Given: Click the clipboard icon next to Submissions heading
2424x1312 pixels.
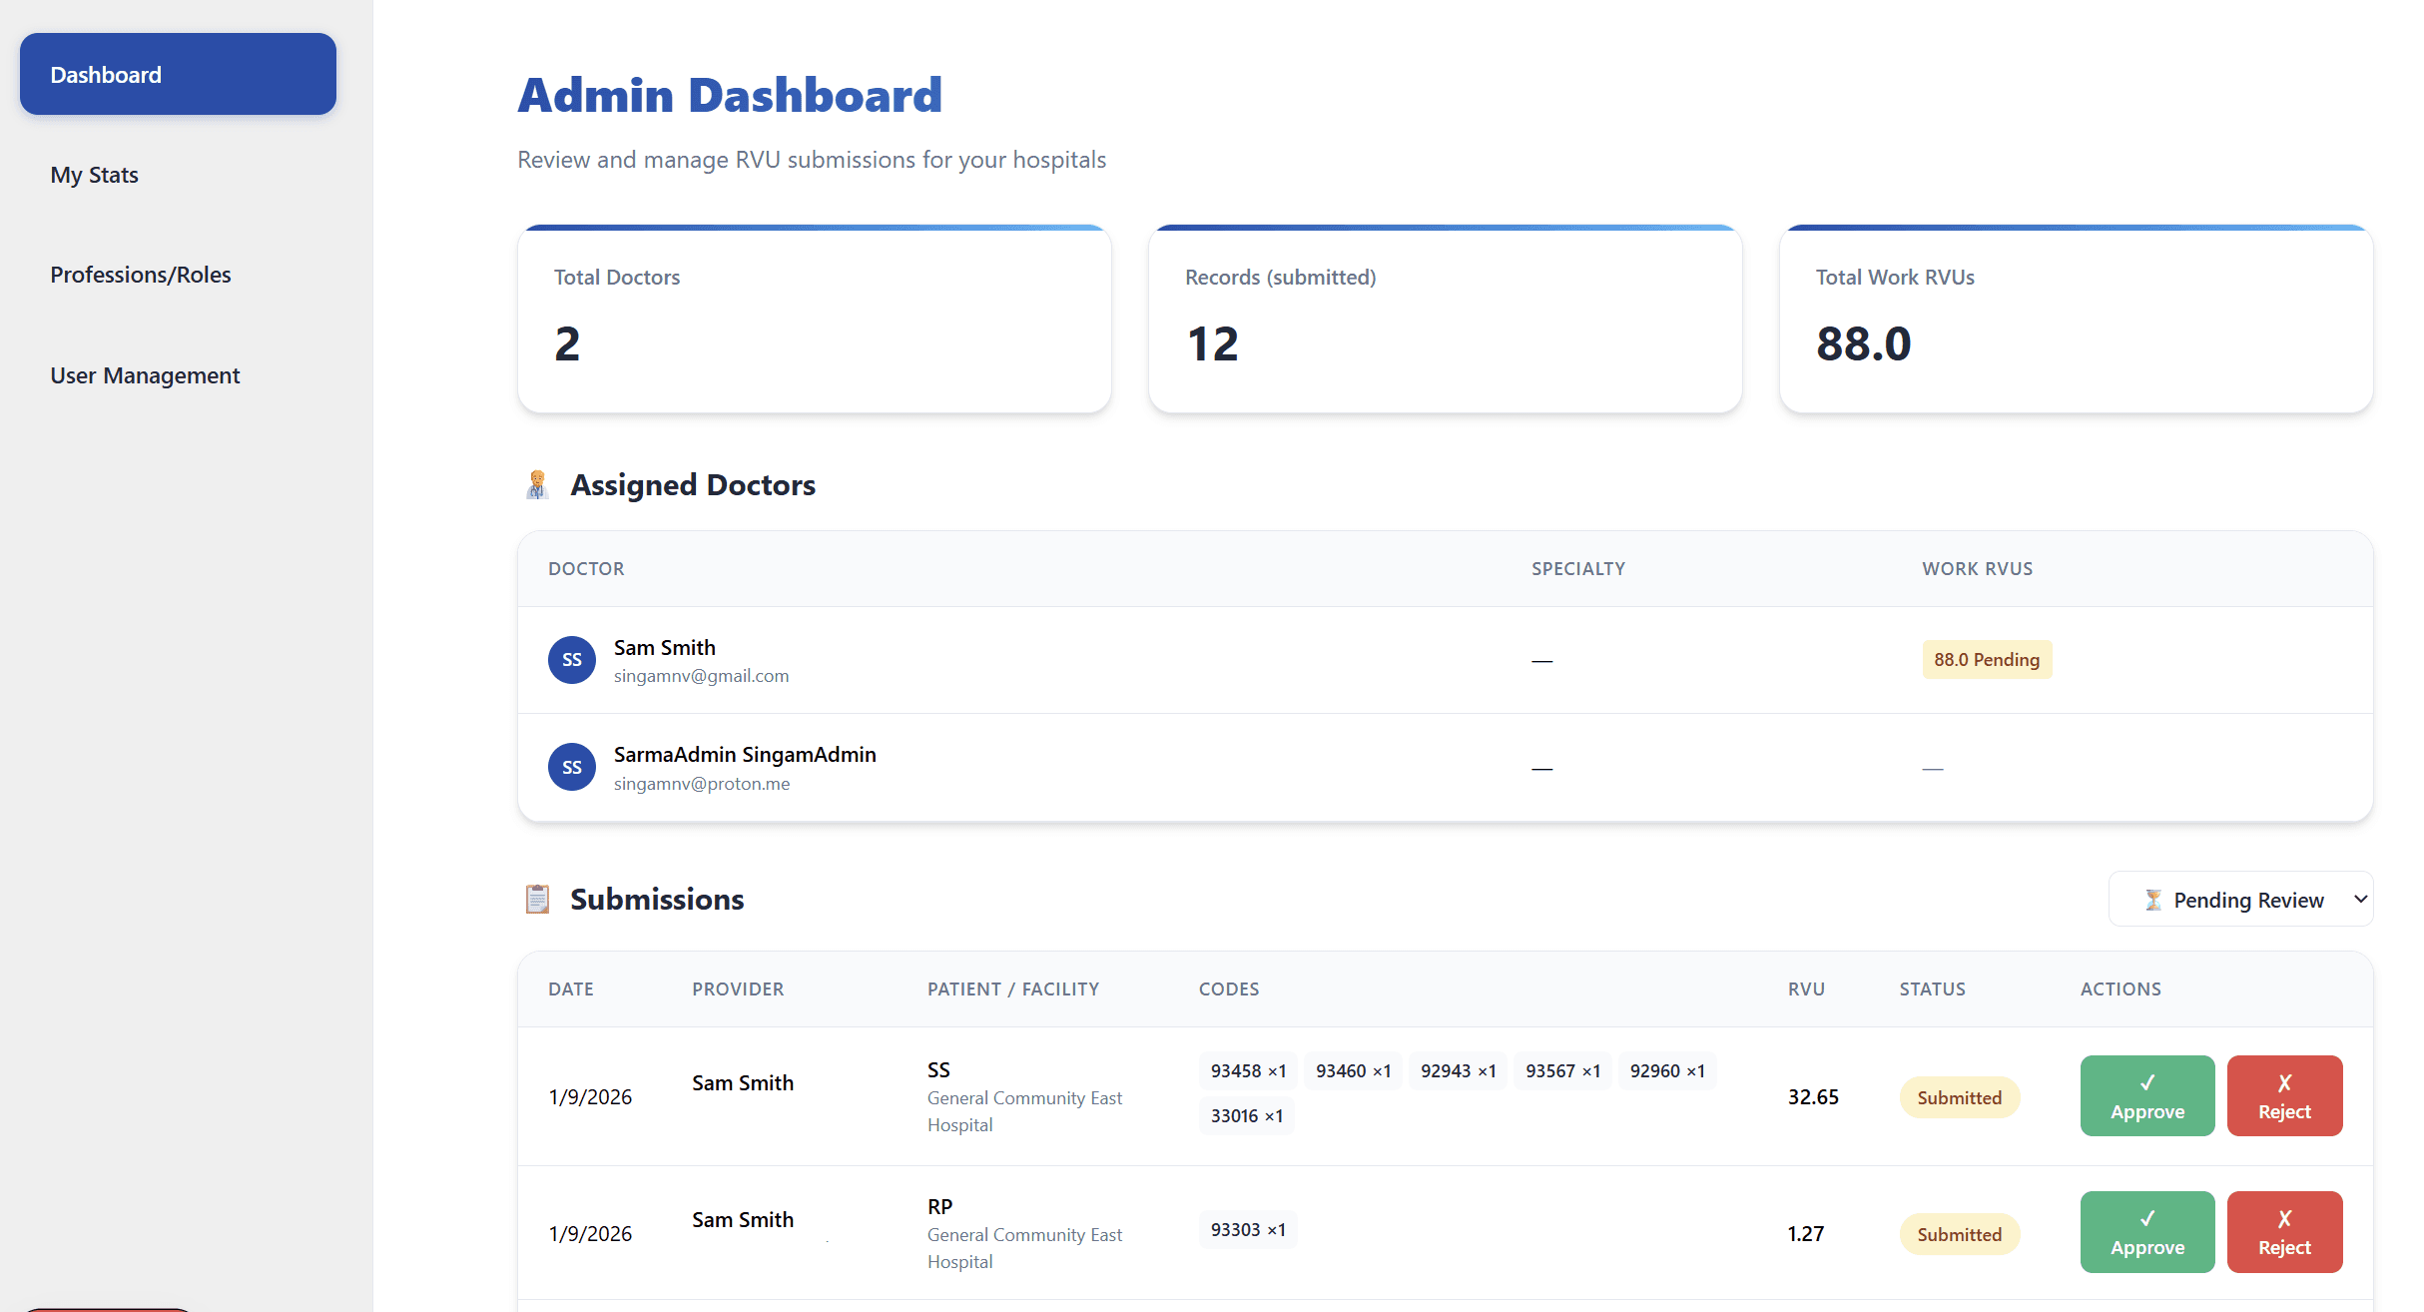Looking at the screenshot, I should [539, 899].
